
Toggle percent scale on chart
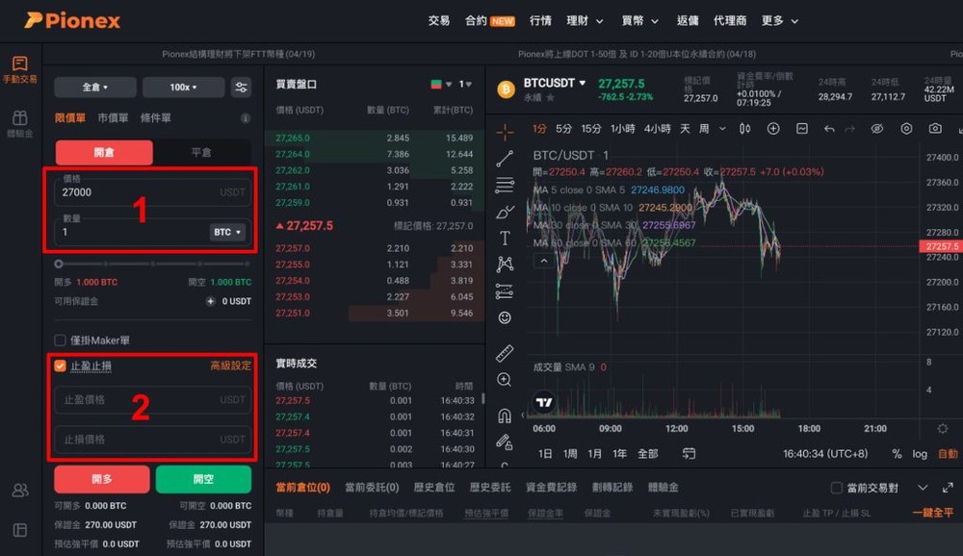pyautogui.click(x=897, y=453)
